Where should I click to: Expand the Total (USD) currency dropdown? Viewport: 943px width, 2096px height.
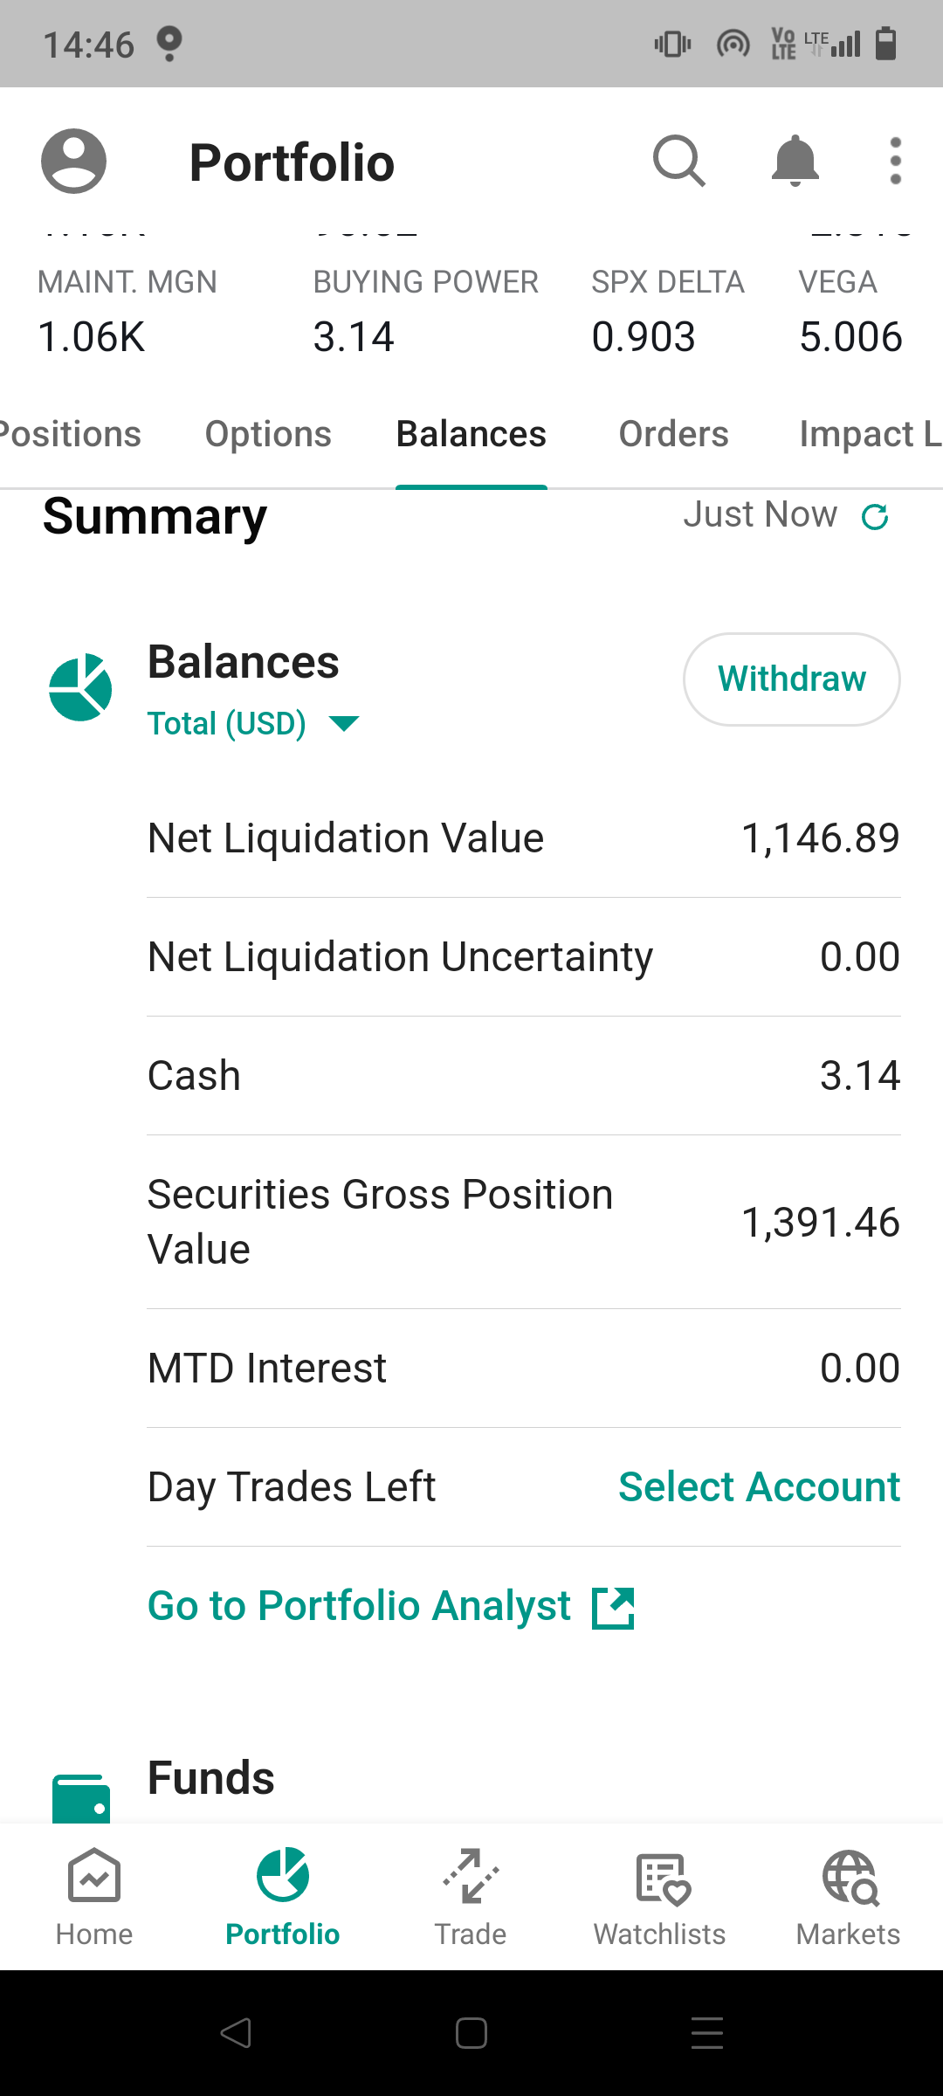click(x=253, y=723)
